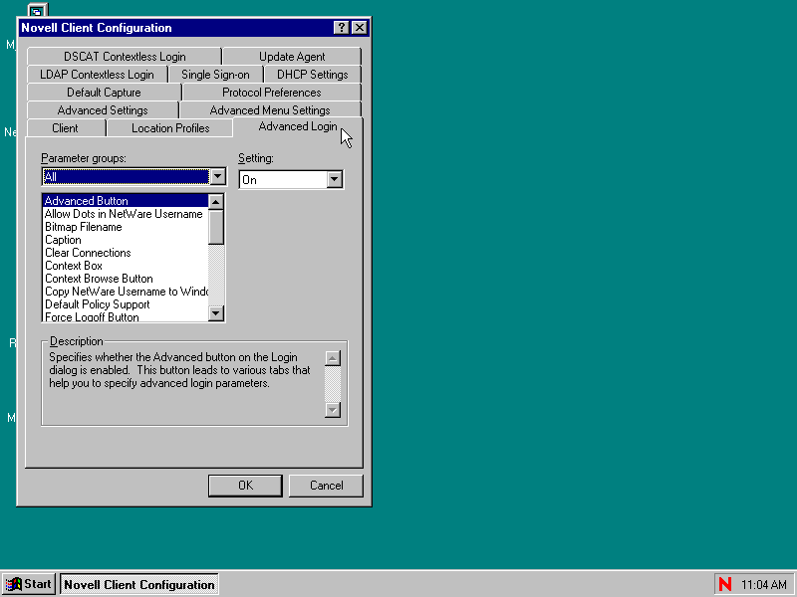Select 'Context Browse Button' parameter
The height and width of the screenshot is (597, 797).
[126, 279]
